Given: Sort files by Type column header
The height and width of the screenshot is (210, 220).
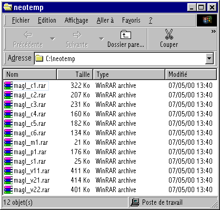Looking at the screenshot, I should (x=129, y=74).
